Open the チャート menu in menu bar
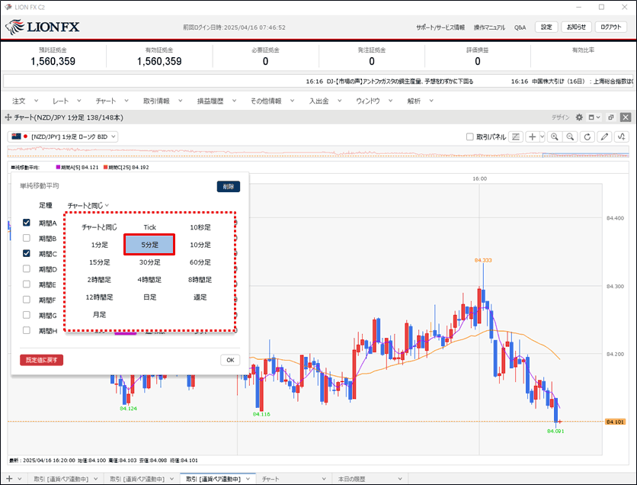 [x=112, y=101]
